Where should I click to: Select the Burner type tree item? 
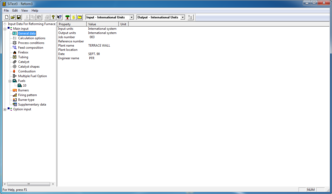click(26, 100)
